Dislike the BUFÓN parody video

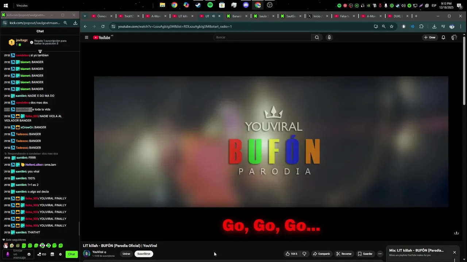[x=304, y=254]
